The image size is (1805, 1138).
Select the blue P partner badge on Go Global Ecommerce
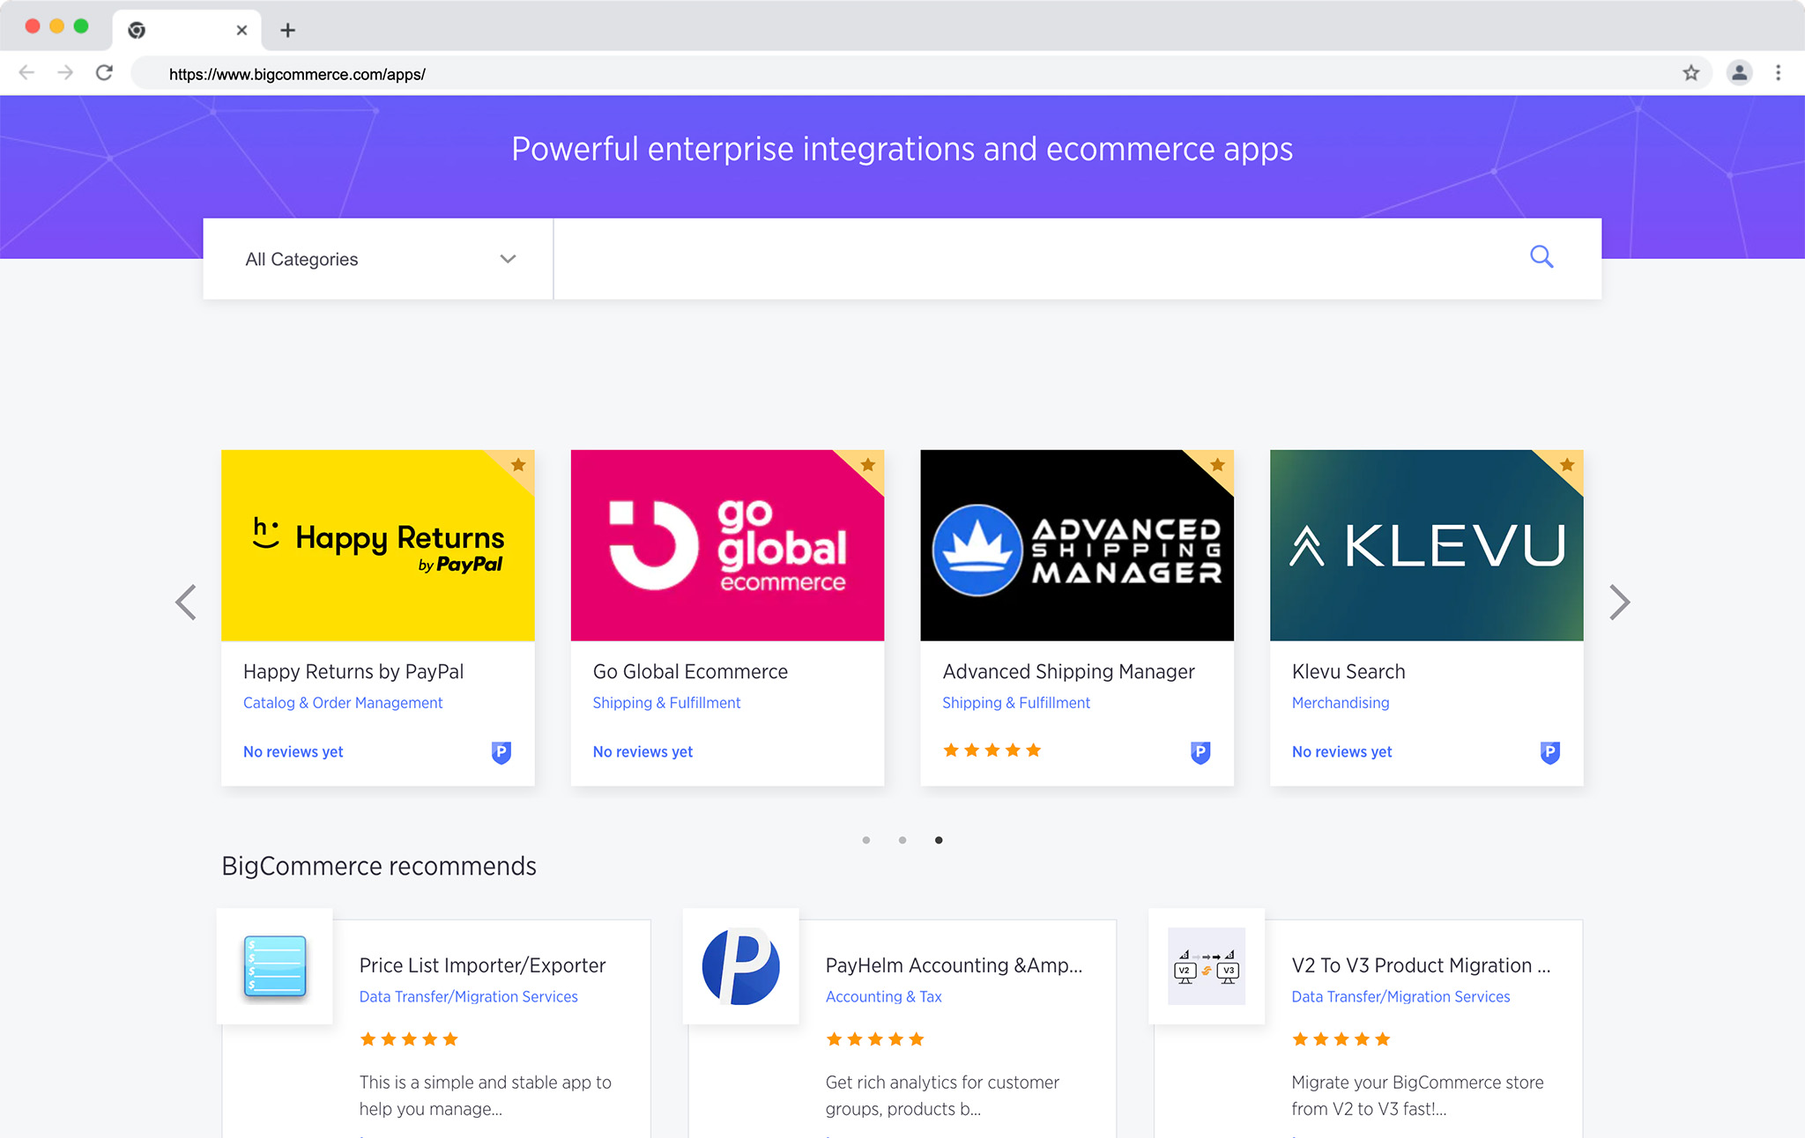click(x=850, y=752)
